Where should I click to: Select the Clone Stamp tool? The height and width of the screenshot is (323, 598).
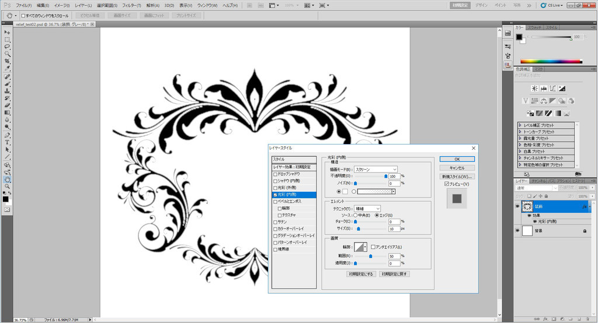[x=7, y=91]
